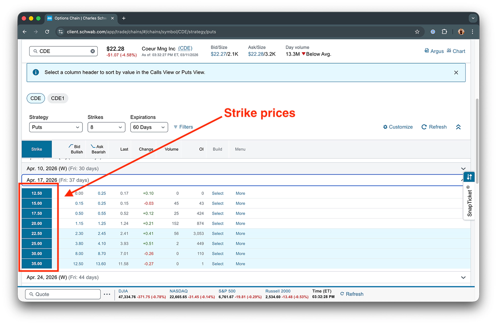Open Customize column settings

(398, 127)
